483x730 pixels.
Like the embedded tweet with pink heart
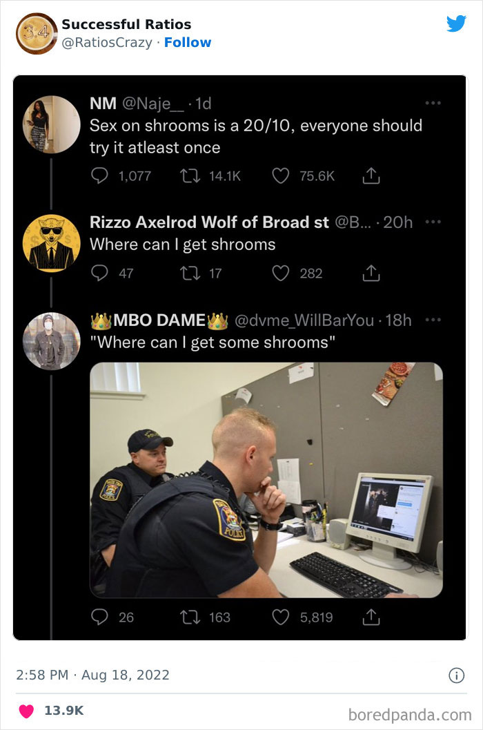(x=26, y=711)
